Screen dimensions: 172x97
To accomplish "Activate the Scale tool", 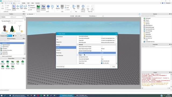I will pyautogui.click(x=21, y=7).
